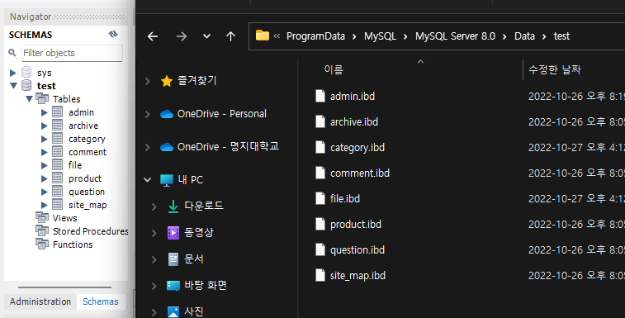The image size is (625, 318).
Task: Click the Tables folder icon
Action: click(42, 98)
